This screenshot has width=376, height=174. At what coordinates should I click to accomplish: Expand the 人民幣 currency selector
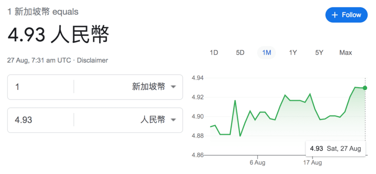click(x=173, y=120)
